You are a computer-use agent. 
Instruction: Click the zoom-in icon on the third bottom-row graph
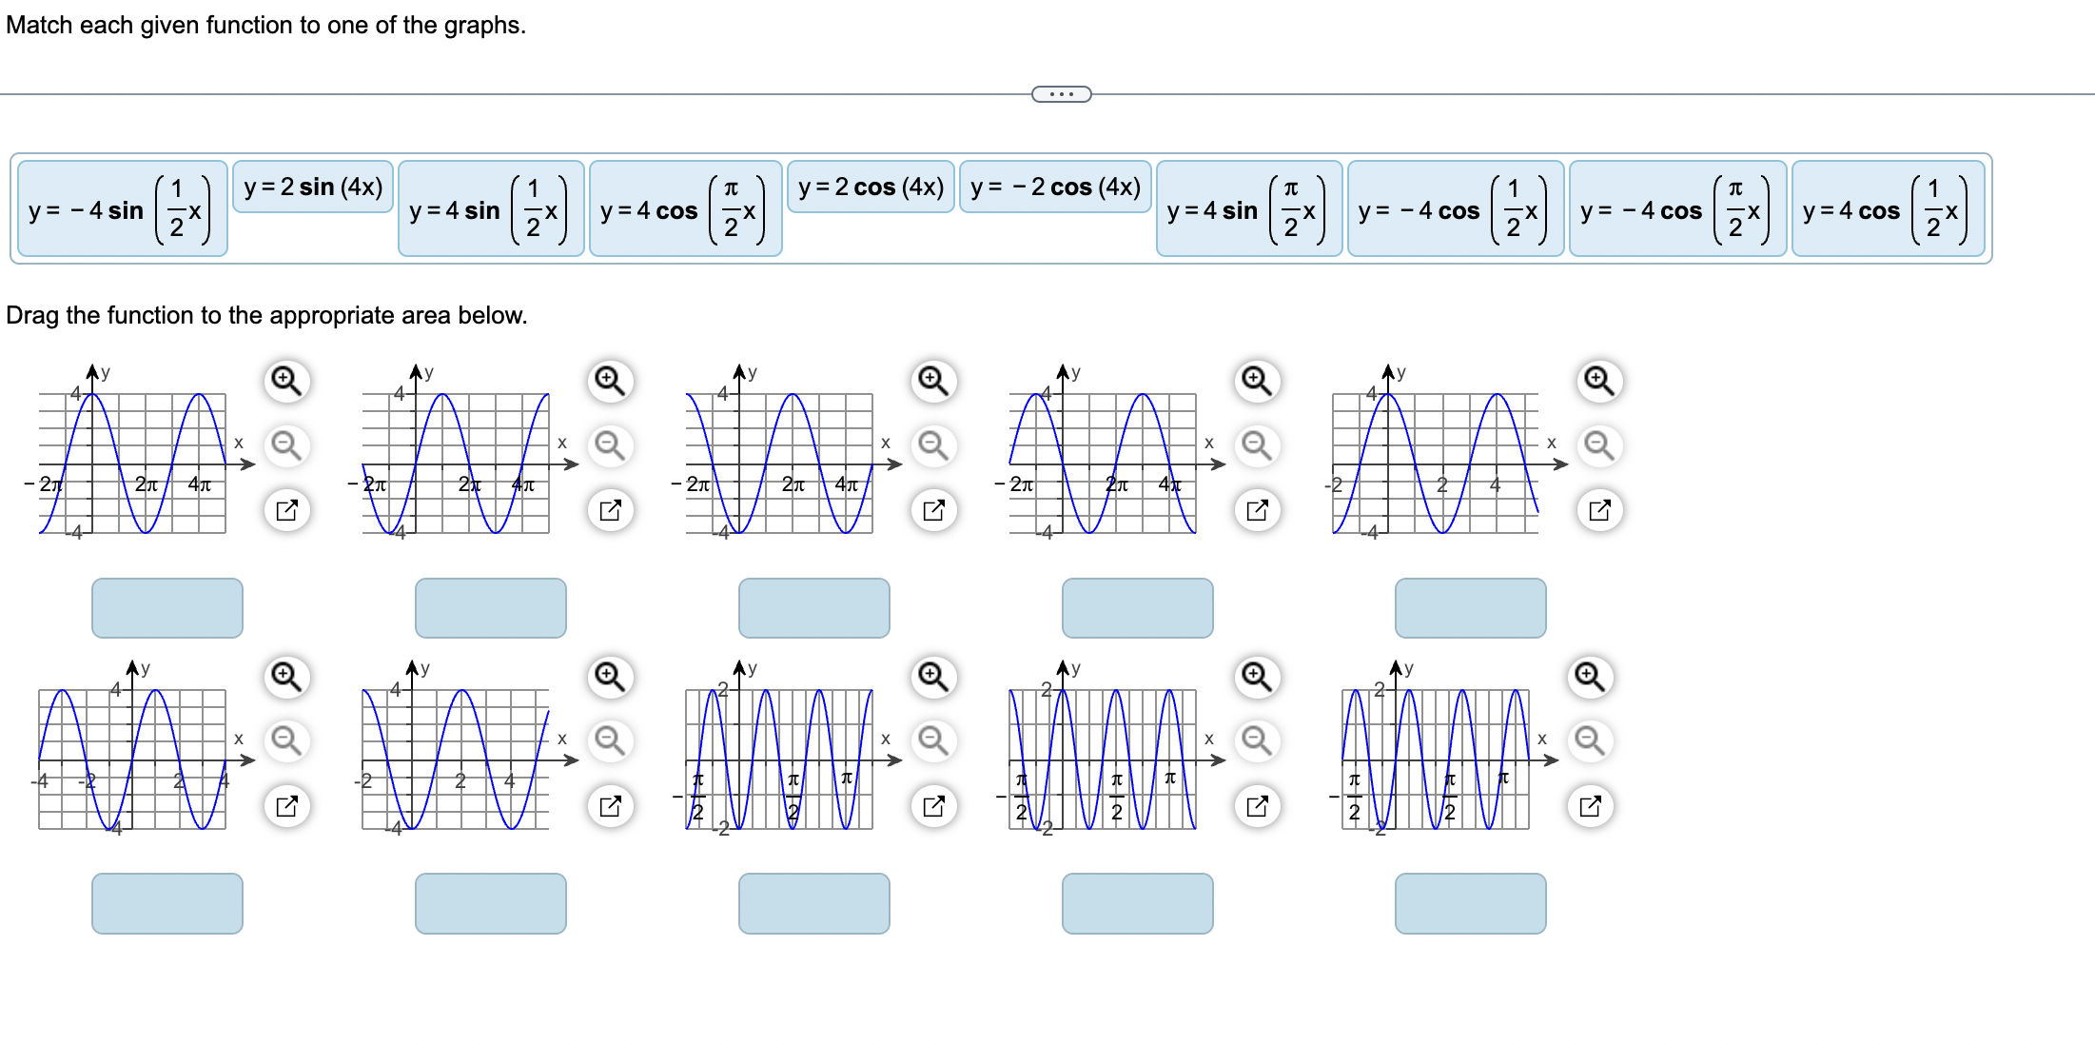pos(933,678)
